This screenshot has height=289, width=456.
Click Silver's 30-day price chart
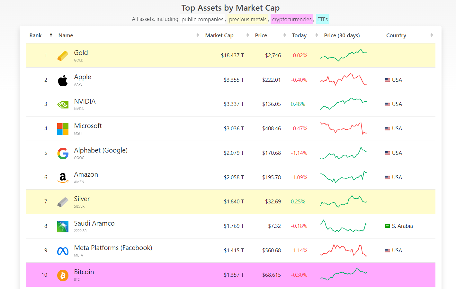[344, 201]
